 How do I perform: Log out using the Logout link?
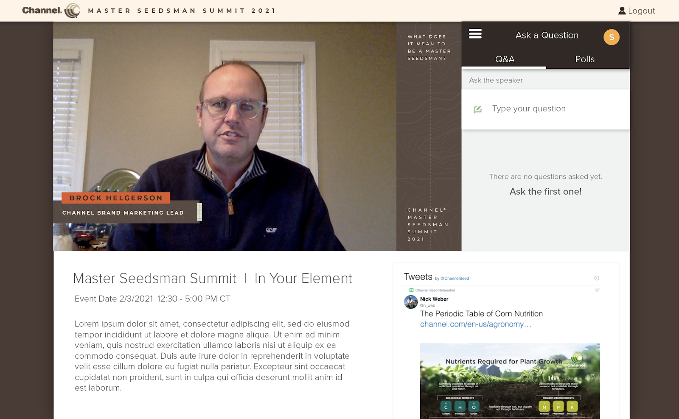(x=641, y=11)
